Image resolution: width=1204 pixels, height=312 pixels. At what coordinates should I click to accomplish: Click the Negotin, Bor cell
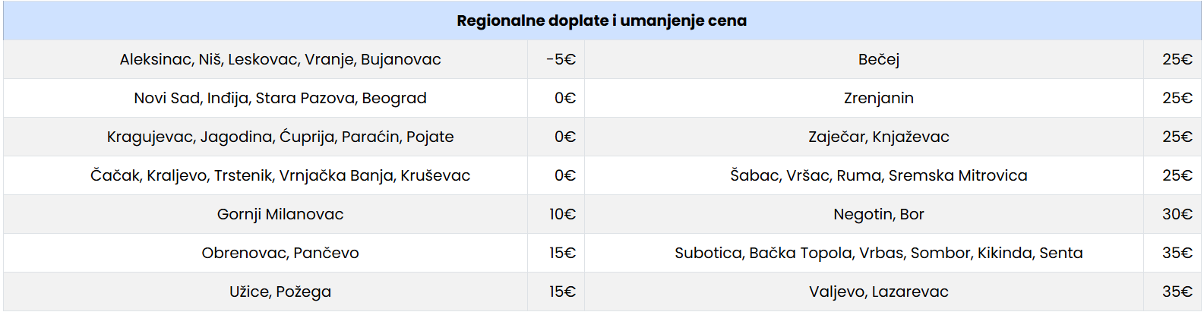coord(879,214)
